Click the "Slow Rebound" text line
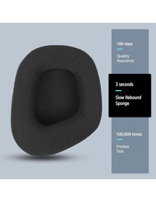Screen dimensions: 156x202 click(x=128, y=98)
